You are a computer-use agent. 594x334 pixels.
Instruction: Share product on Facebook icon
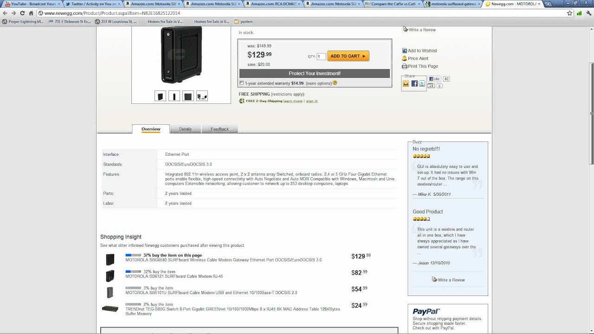click(x=414, y=84)
